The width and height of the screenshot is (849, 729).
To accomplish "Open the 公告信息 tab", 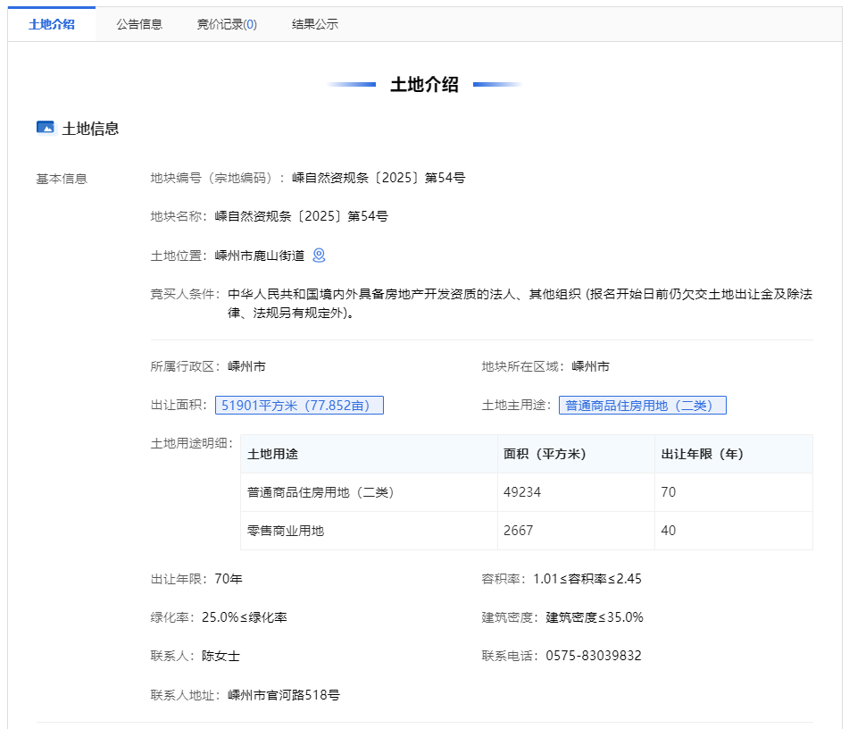I will click(139, 24).
